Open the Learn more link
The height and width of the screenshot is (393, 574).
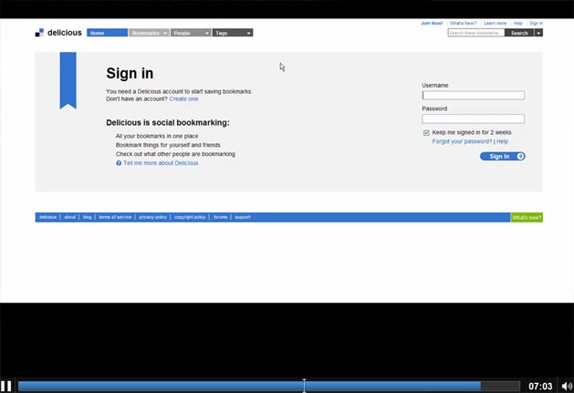pos(495,23)
